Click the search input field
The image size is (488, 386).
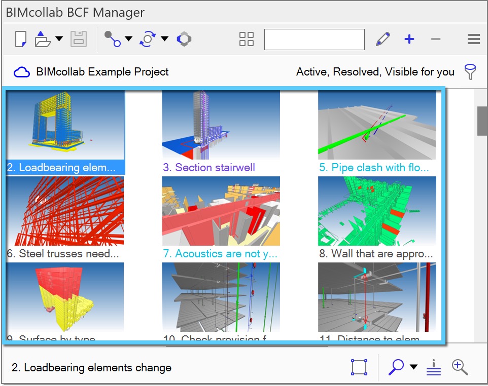pos(315,40)
